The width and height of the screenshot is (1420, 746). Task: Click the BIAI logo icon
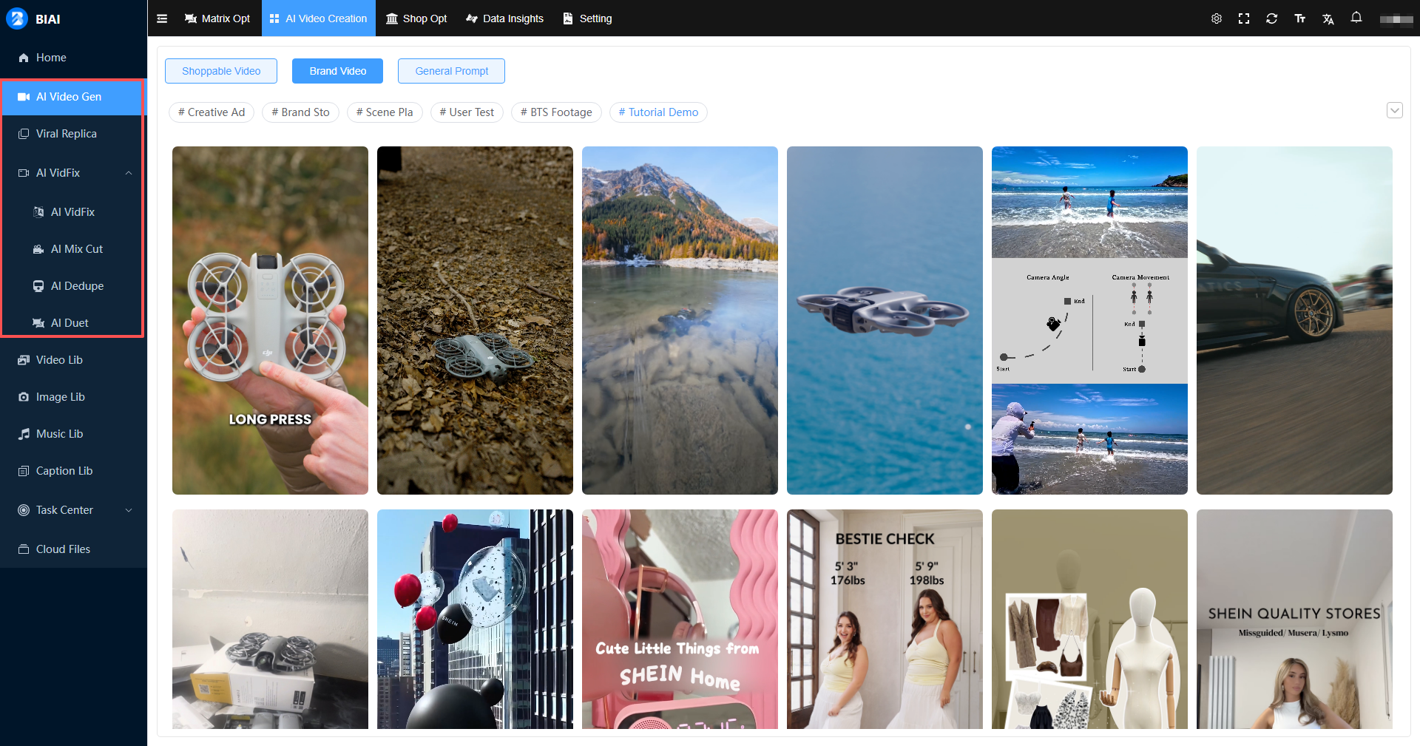coord(17,18)
